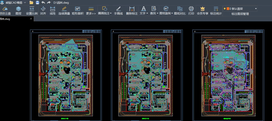Click the save disk icon
Screen dimensions: 272x121
tap(38, 3)
